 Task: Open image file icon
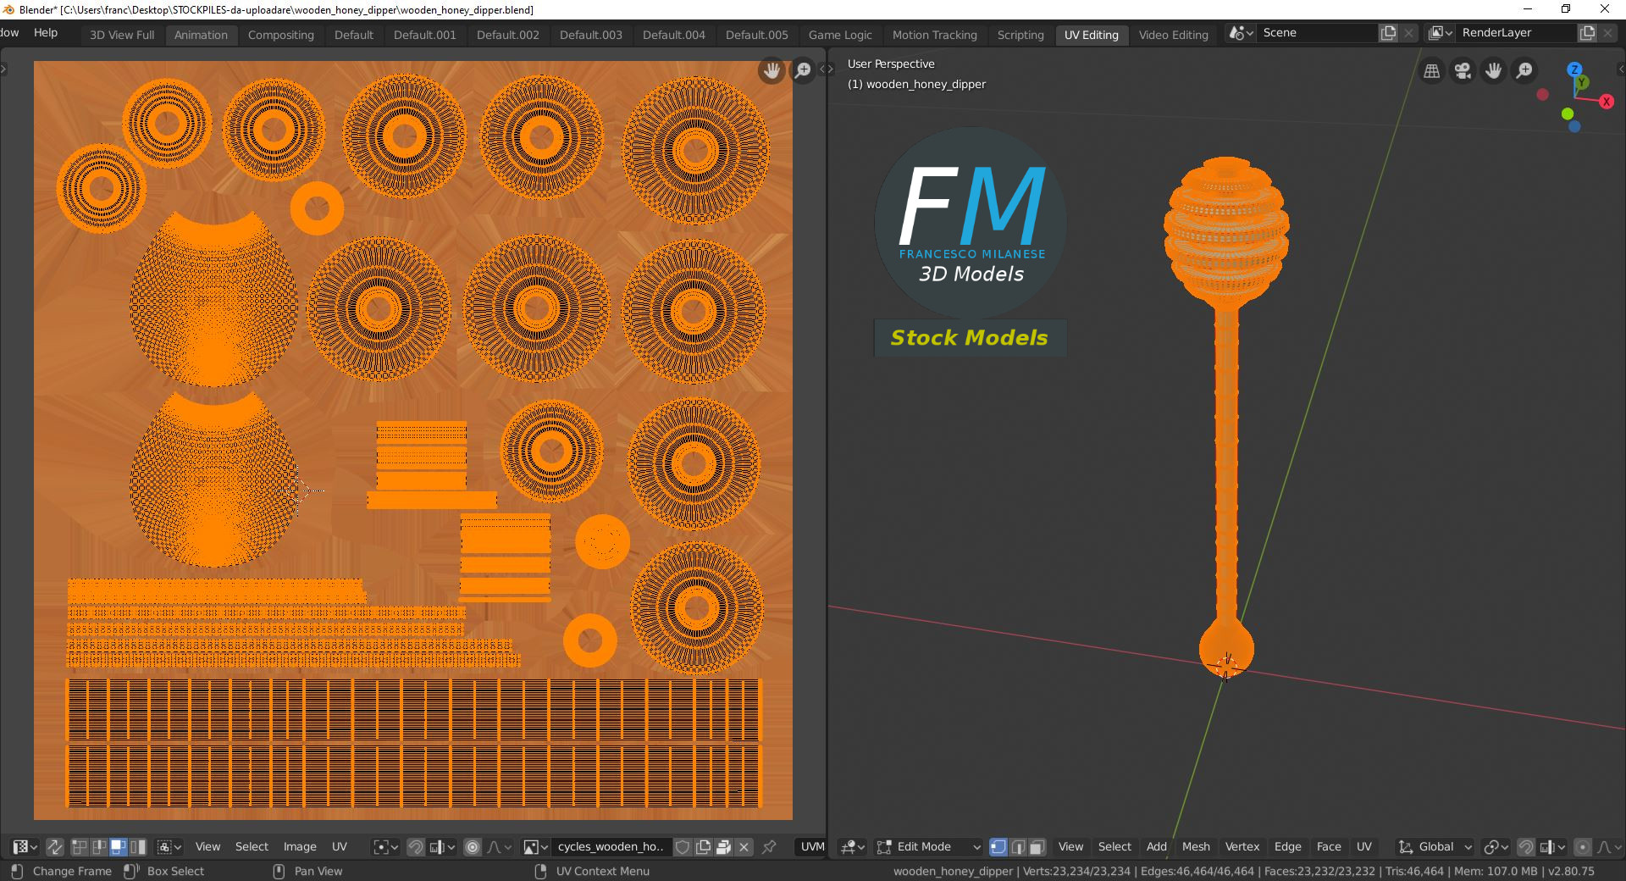pos(723,846)
